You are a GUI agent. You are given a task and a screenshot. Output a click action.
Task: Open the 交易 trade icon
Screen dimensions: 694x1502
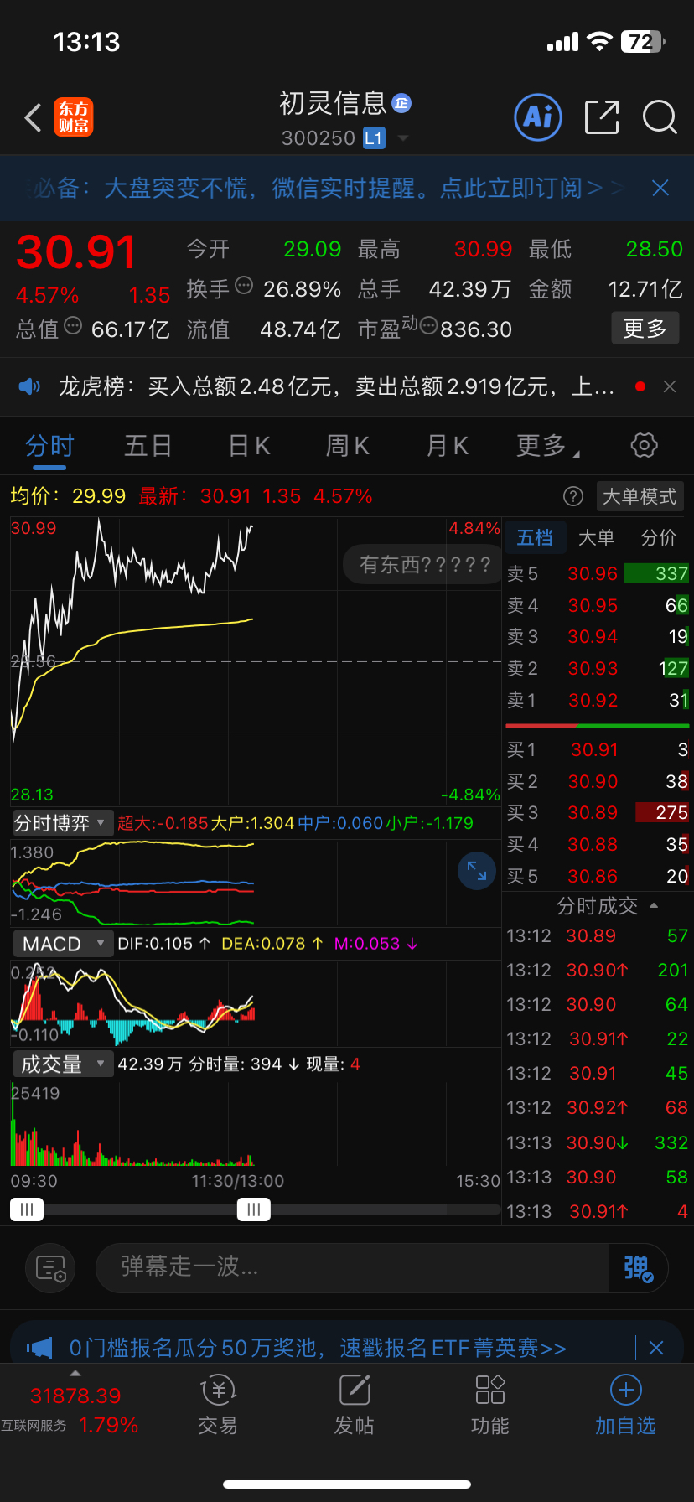click(218, 1391)
